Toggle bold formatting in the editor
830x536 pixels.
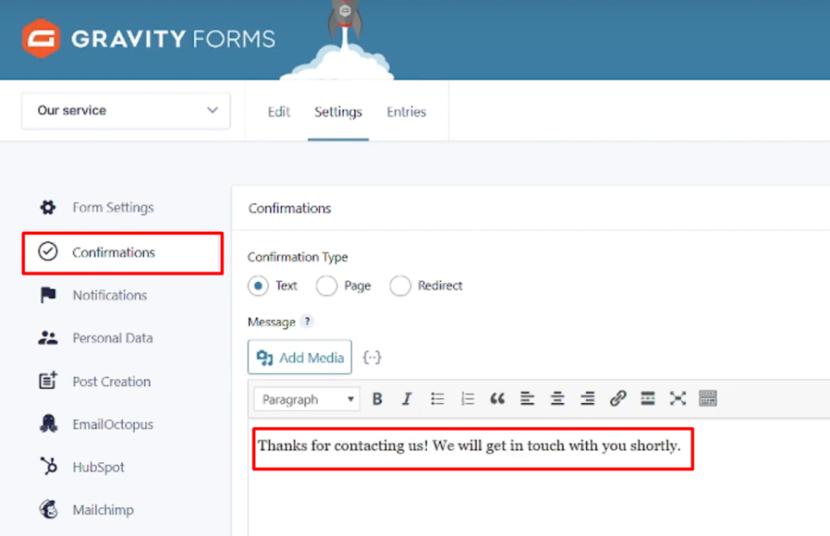pos(377,398)
